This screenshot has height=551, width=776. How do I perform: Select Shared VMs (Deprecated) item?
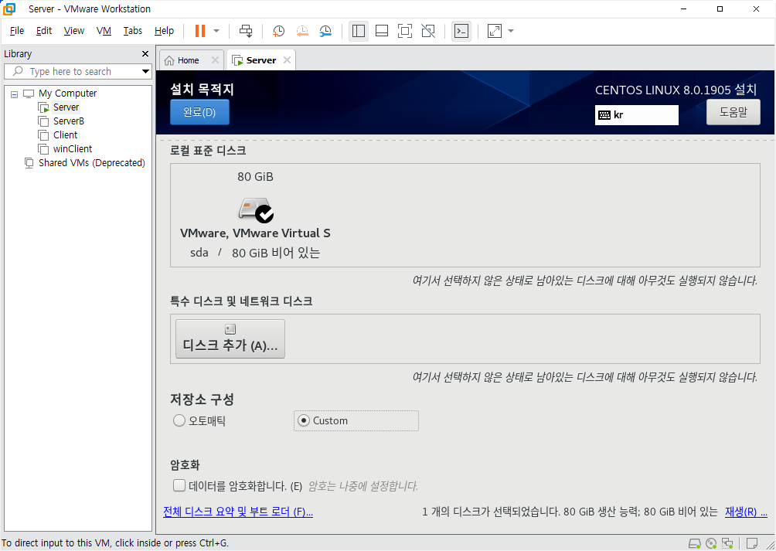coord(91,162)
